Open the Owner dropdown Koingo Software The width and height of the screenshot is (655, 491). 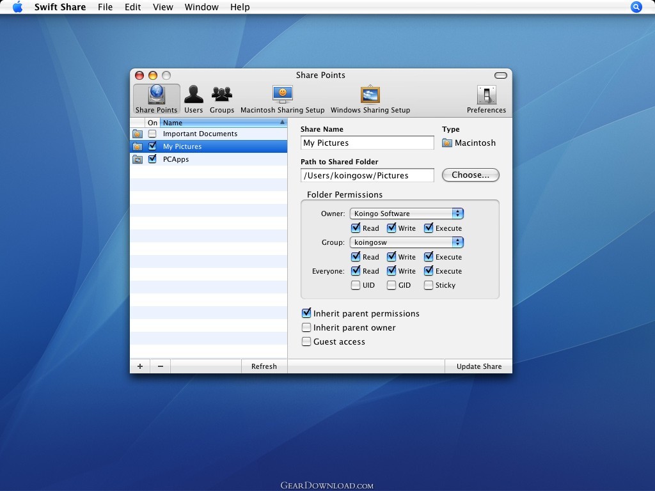(x=406, y=214)
